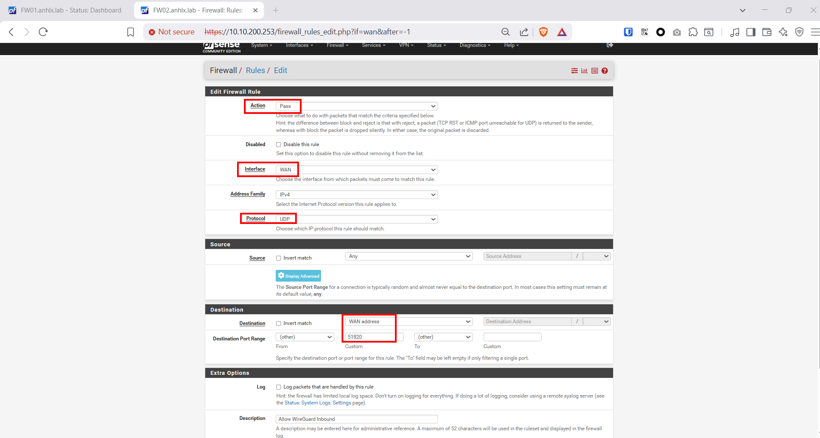
Task: Reload the page with refresh icon
Action: pyautogui.click(x=43, y=32)
